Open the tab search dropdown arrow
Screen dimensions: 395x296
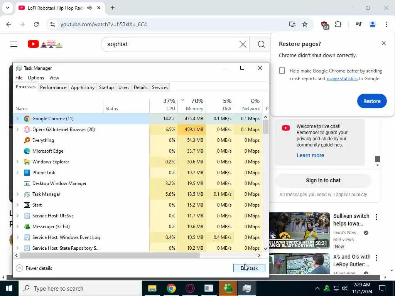8,8
